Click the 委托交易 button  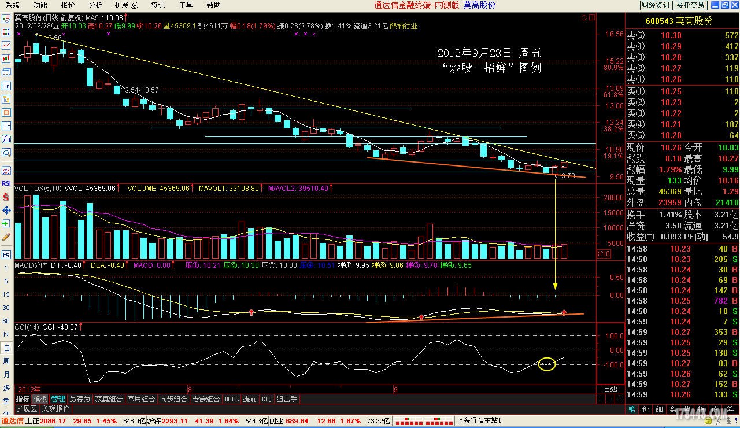[690, 5]
